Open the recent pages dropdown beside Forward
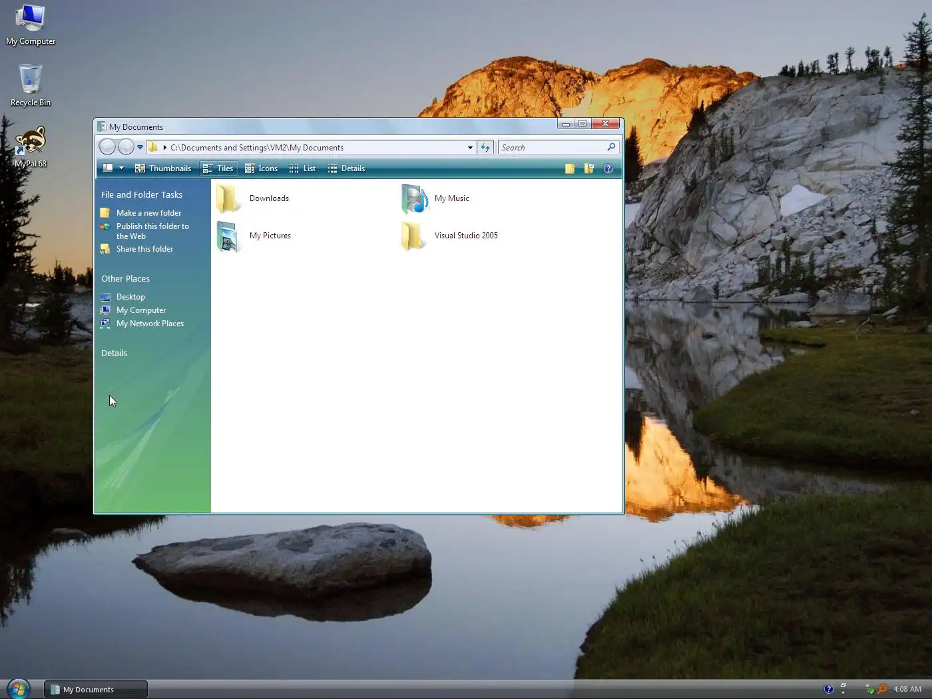The width and height of the screenshot is (932, 699). click(x=140, y=147)
